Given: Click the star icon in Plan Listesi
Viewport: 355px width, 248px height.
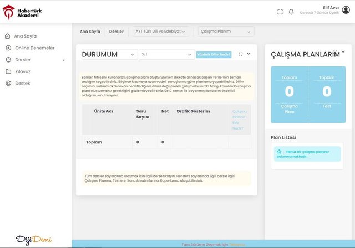Looking at the screenshot, I should point(279,151).
